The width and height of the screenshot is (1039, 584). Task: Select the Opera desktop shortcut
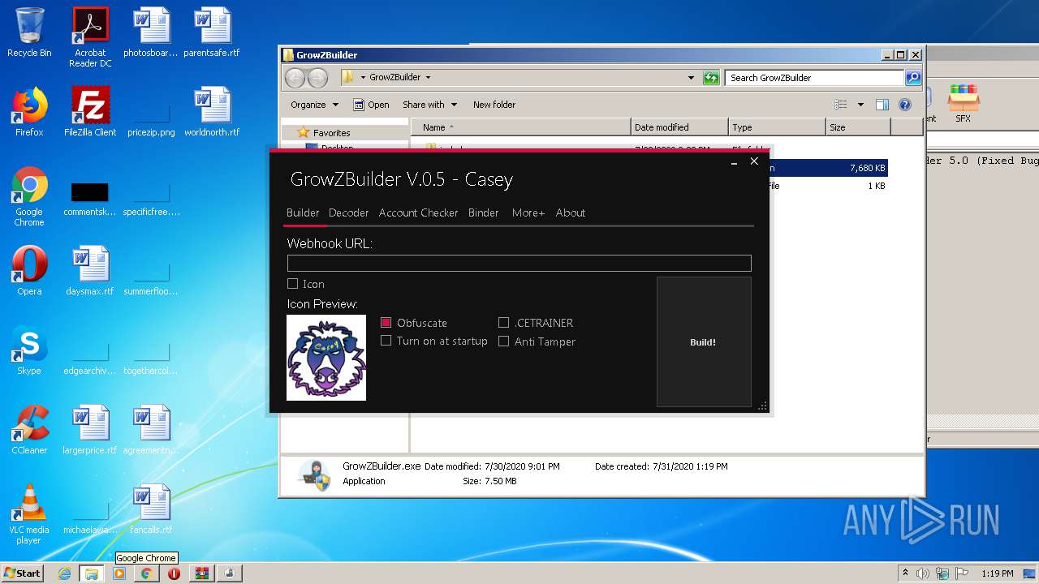click(29, 271)
